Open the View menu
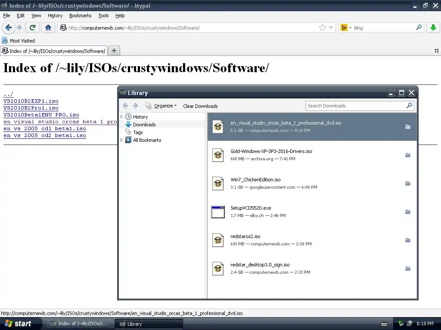 (36, 15)
